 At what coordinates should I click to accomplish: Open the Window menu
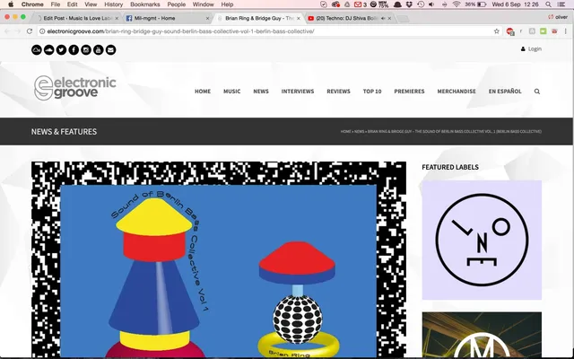(204, 4)
